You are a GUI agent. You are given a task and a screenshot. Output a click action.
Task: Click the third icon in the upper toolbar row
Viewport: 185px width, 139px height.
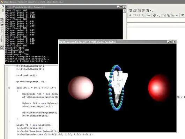tap(139, 10)
